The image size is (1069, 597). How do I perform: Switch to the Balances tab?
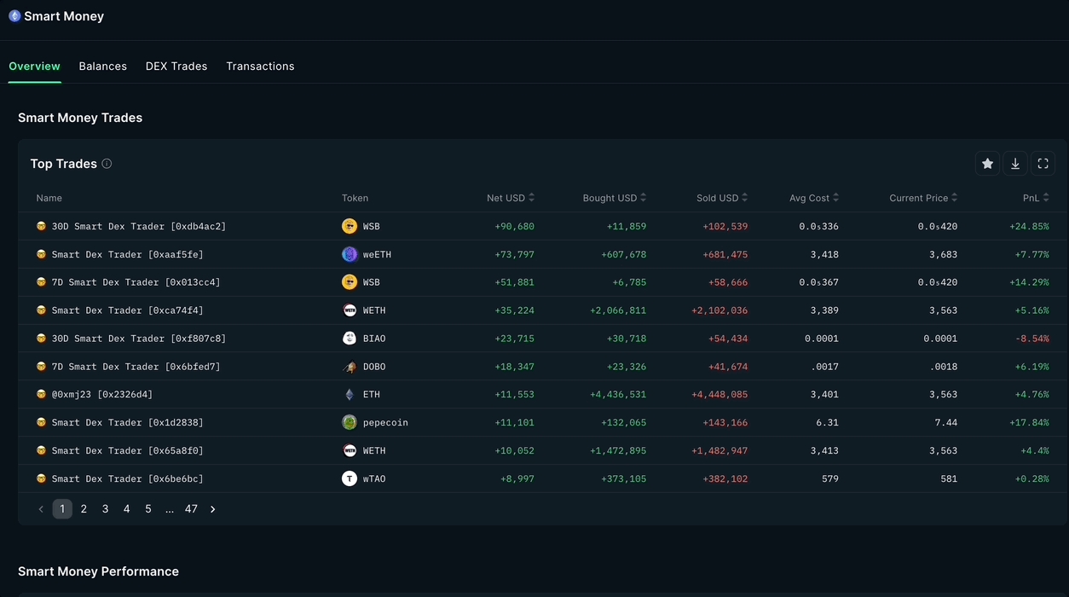(x=103, y=67)
